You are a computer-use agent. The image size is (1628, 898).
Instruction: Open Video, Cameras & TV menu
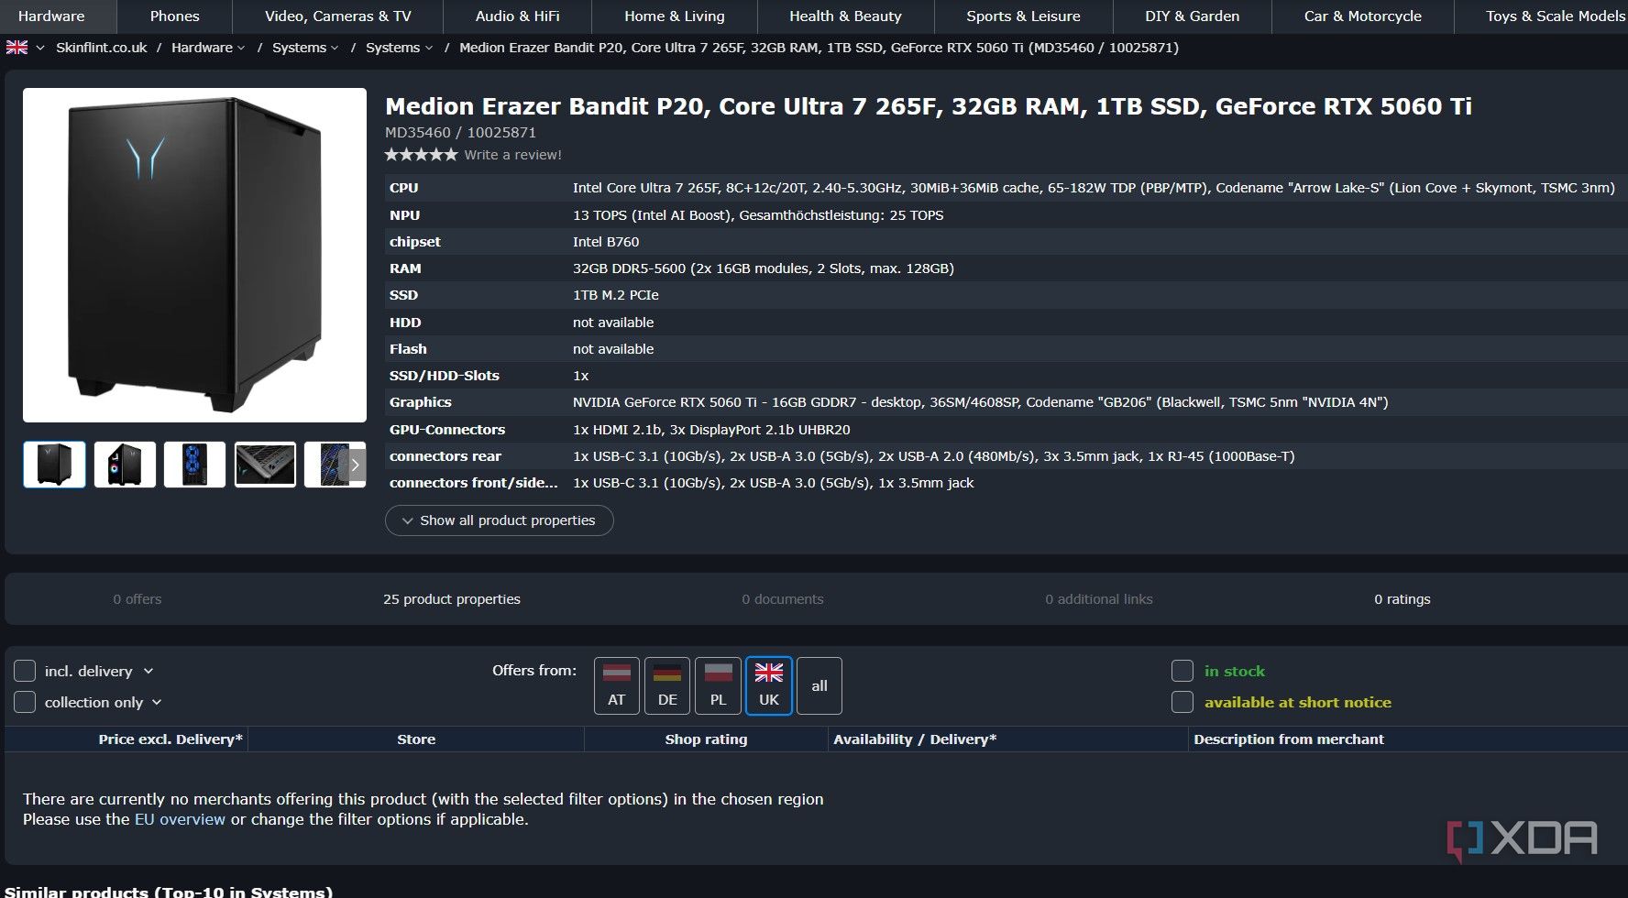pyautogui.click(x=338, y=16)
